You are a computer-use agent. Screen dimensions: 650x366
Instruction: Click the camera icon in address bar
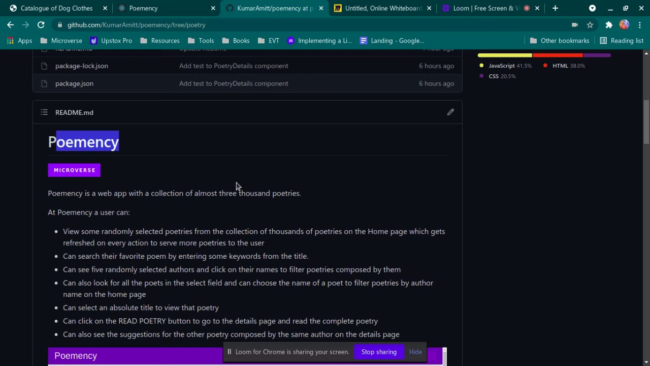(x=575, y=24)
